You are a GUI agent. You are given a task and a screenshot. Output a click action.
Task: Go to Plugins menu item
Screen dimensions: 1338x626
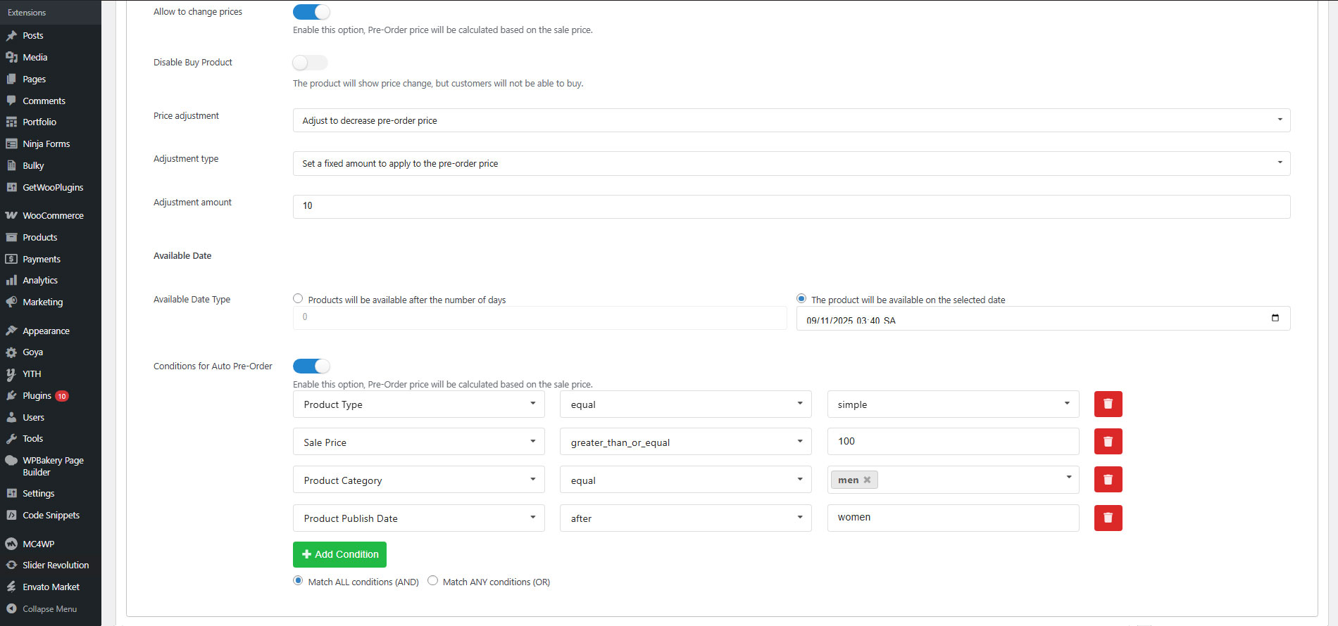37,395
